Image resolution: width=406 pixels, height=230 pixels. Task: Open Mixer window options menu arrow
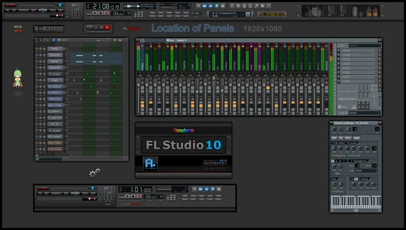tap(138, 40)
